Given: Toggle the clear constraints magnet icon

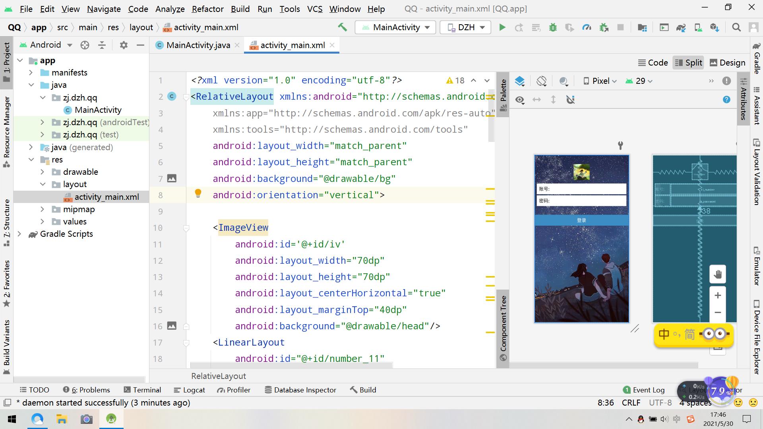Looking at the screenshot, I should tap(571, 100).
